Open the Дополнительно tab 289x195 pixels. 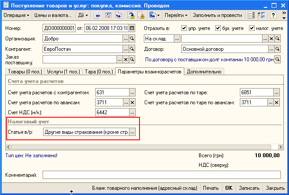(204, 72)
